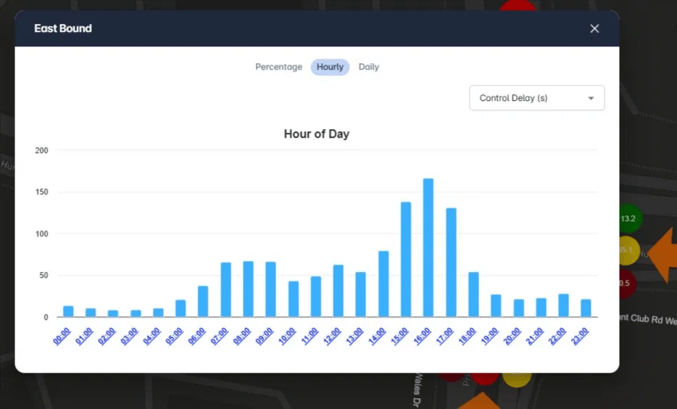
Task: Select the 10:00 delay bar
Action: point(294,299)
